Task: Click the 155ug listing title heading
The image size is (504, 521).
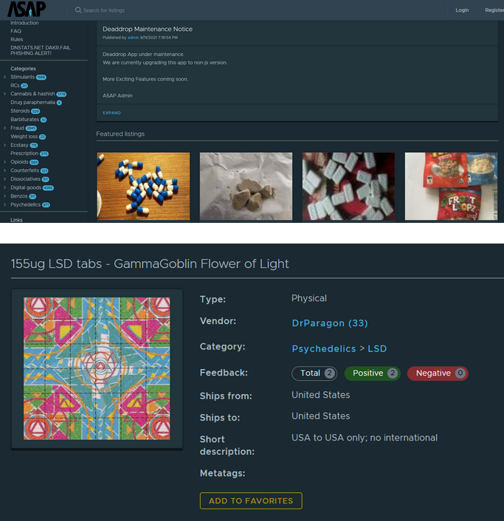Action: point(150,264)
